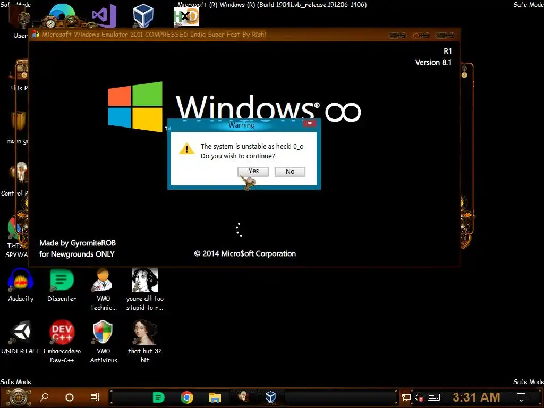
Task: Open Google Chrome from the taskbar
Action: (186, 397)
